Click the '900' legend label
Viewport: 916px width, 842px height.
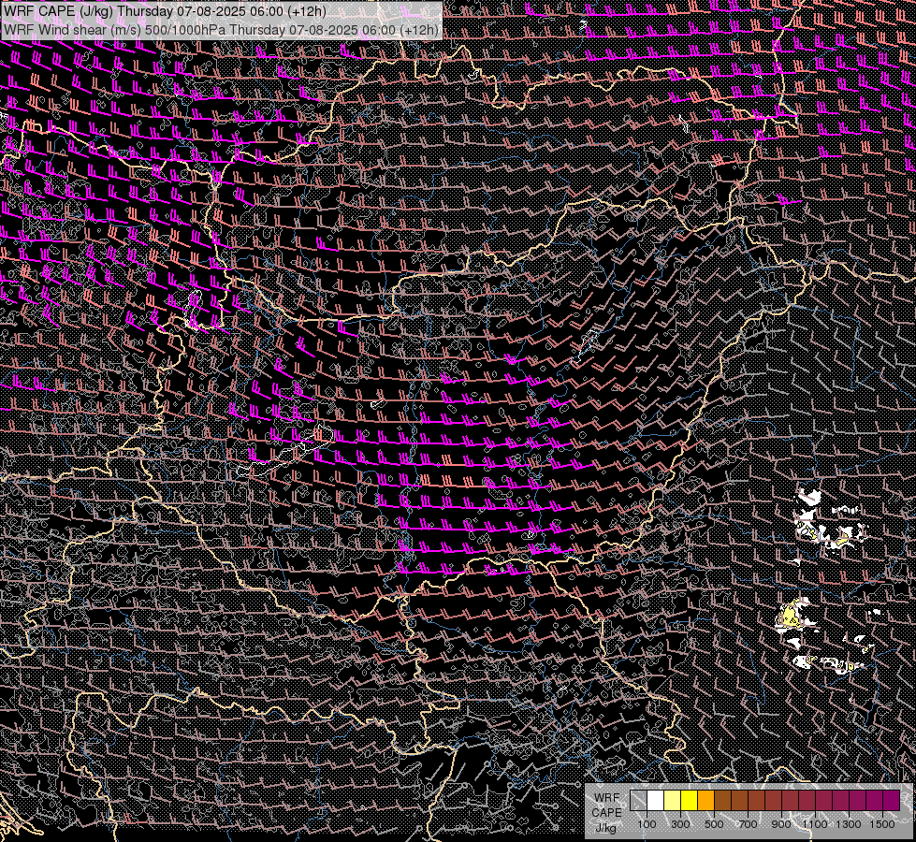(781, 824)
